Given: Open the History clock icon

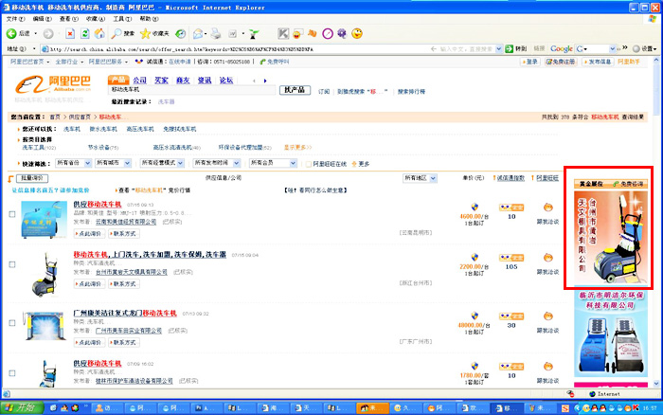Looking at the screenshot, I should (181, 33).
